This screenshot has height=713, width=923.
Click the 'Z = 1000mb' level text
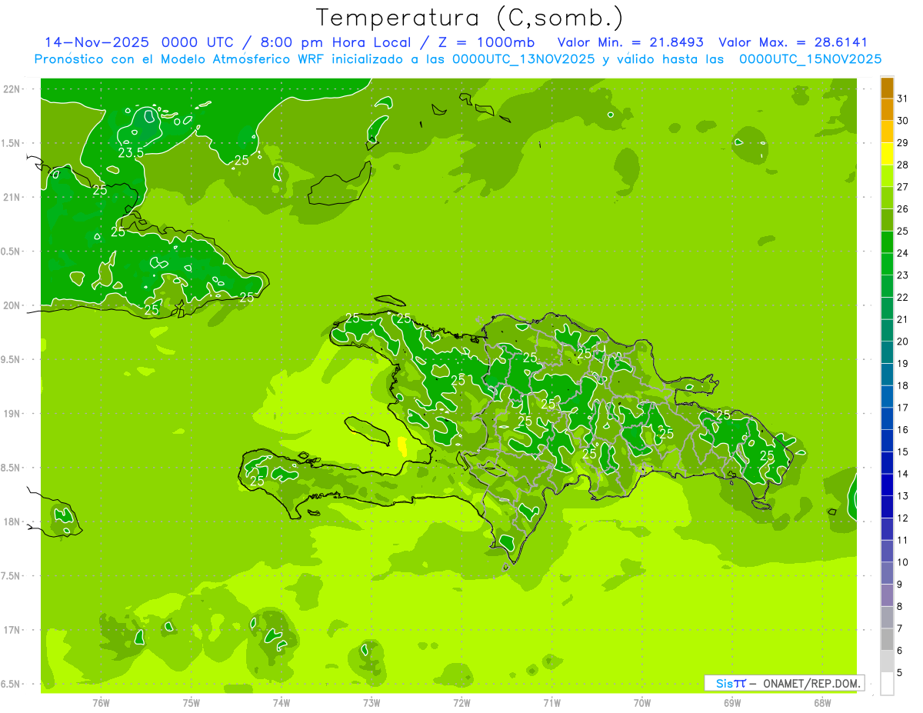pyautogui.click(x=485, y=42)
